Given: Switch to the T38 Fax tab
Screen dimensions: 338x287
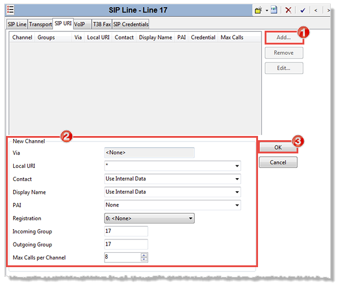Looking at the screenshot, I should (102, 24).
